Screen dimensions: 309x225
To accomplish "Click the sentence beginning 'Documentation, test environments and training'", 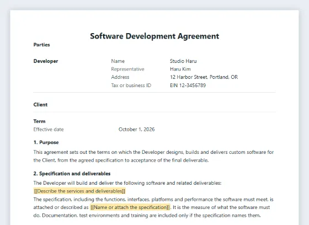I will tap(151, 215).
